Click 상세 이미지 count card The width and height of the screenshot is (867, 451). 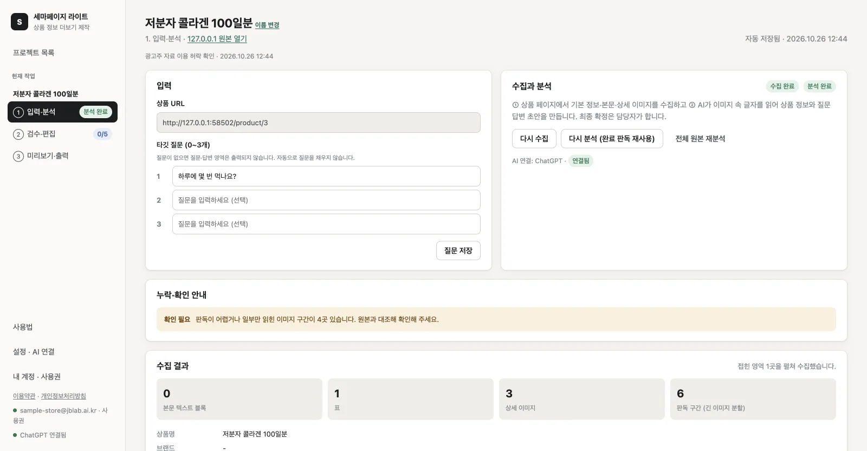pos(582,399)
